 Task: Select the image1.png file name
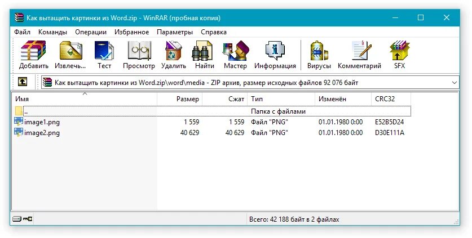point(42,122)
